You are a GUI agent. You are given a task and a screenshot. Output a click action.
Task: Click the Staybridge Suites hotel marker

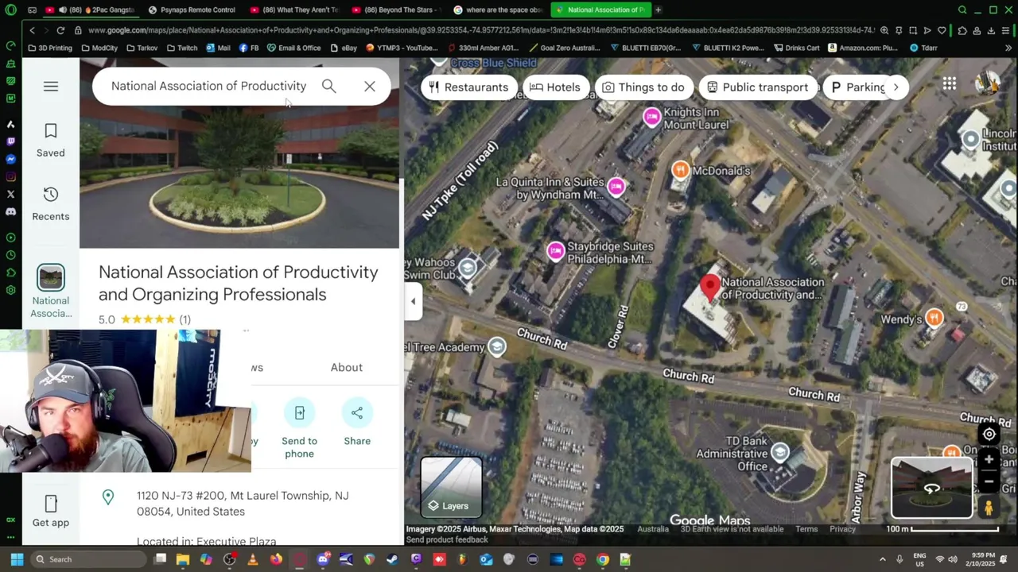556,252
